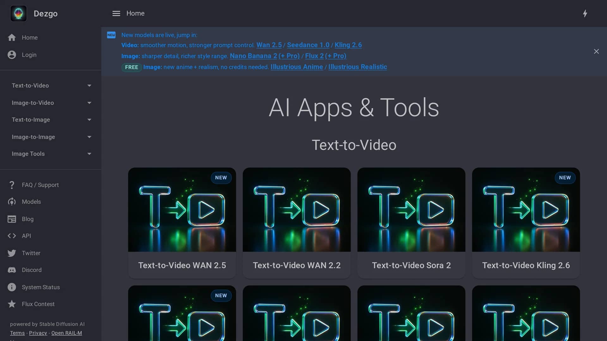
Task: Follow the Seedance 1.0 link
Action: point(308,45)
